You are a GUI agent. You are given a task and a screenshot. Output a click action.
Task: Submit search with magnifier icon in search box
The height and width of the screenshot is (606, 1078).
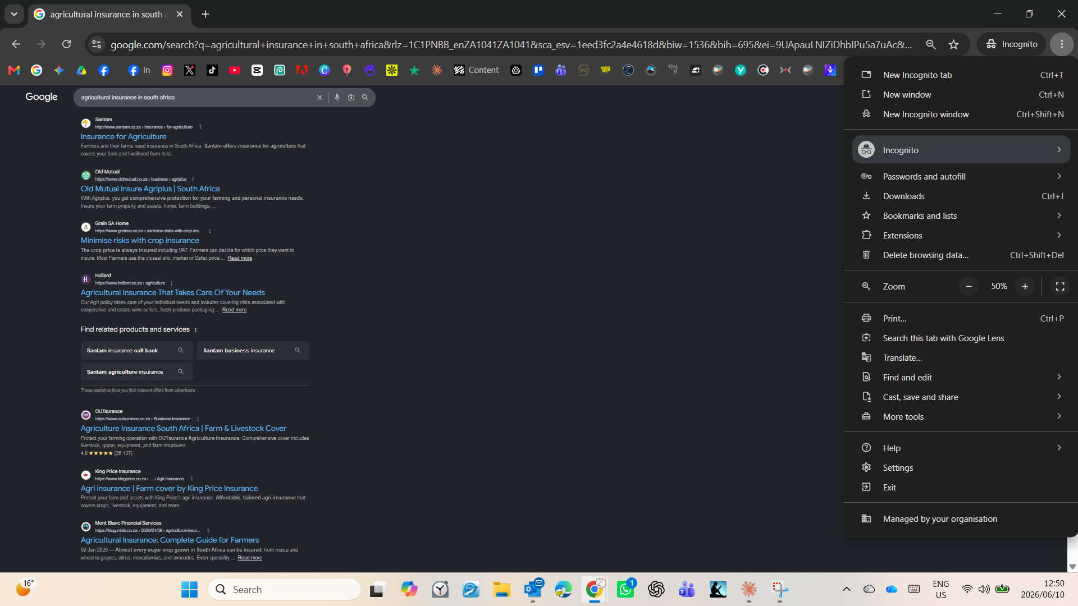coord(365,98)
